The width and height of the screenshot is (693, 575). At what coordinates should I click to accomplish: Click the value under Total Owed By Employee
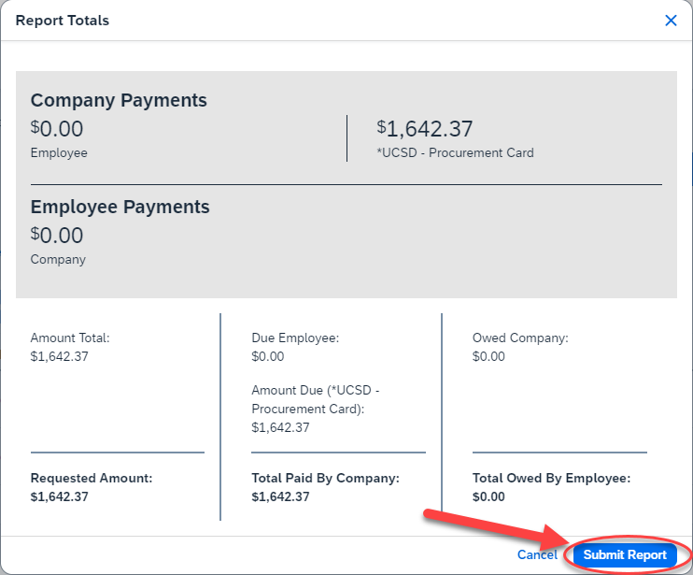(x=488, y=496)
